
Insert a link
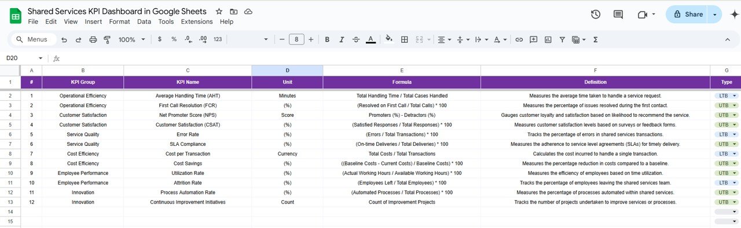click(519, 39)
